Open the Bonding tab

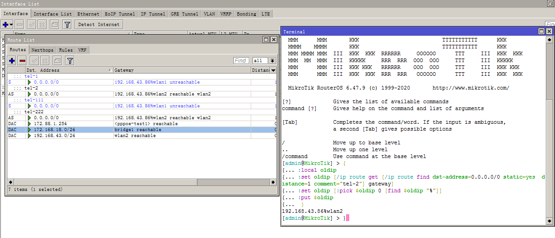click(x=247, y=14)
